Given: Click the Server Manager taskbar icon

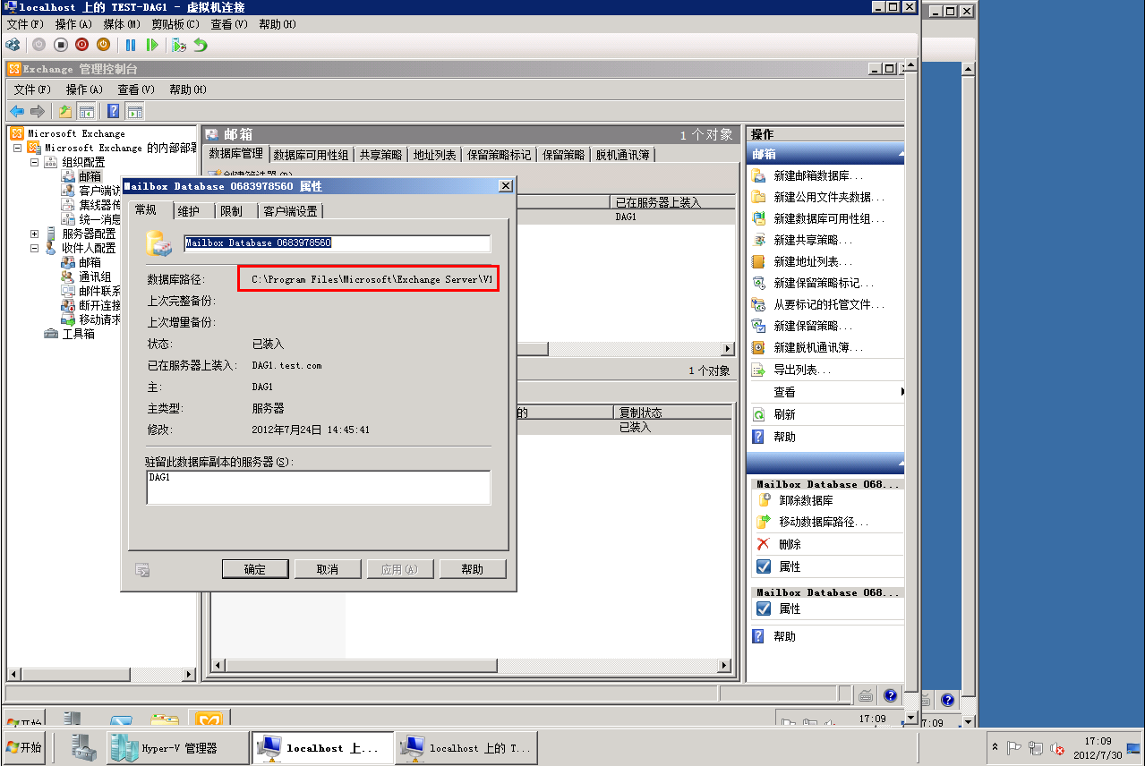Looking at the screenshot, I should point(83,747).
